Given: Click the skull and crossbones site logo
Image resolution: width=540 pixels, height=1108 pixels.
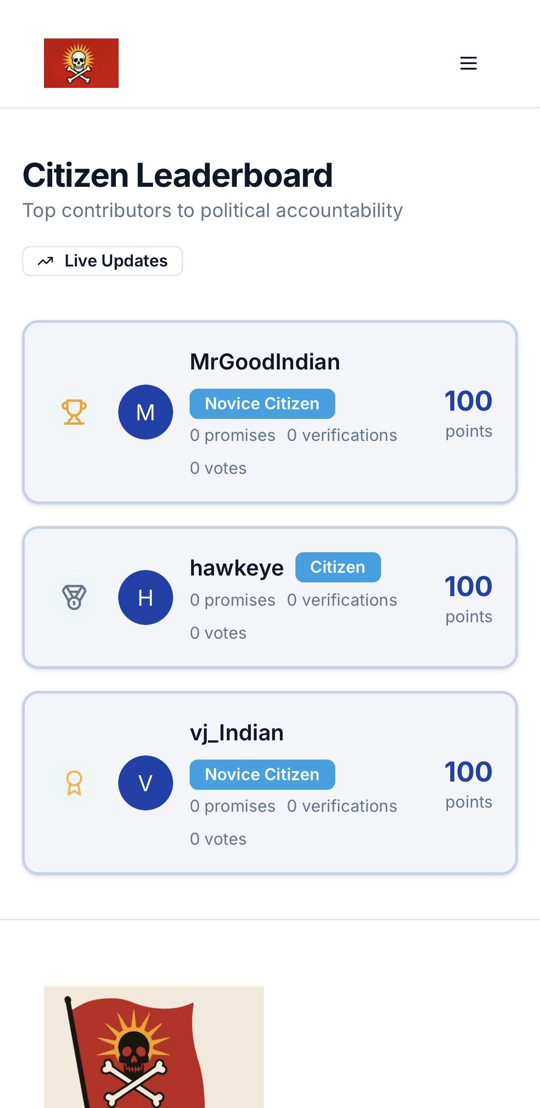Looking at the screenshot, I should [81, 63].
